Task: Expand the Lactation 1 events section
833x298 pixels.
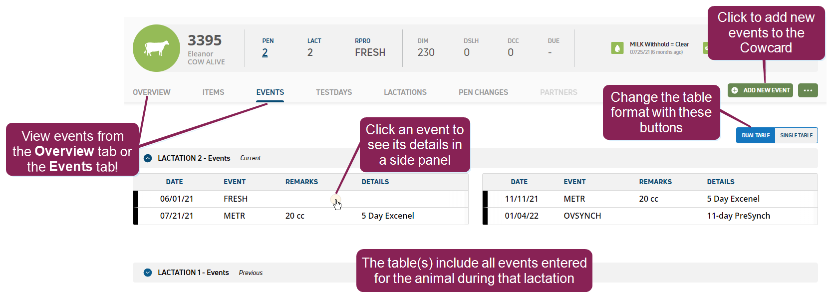Action: coord(148,273)
